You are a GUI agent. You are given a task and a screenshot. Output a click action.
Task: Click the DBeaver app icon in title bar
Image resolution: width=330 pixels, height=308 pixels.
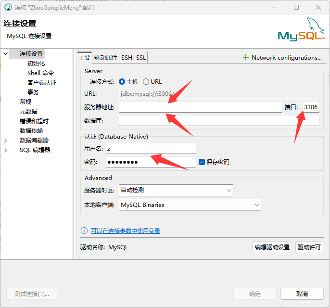click(8, 7)
